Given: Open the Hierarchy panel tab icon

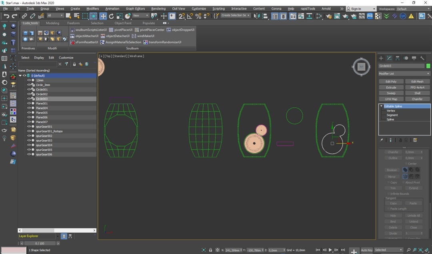Looking at the screenshot, I should (x=397, y=58).
